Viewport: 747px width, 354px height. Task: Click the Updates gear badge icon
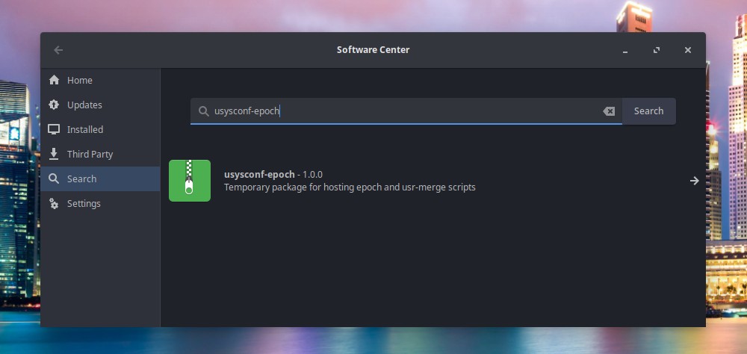tap(54, 105)
